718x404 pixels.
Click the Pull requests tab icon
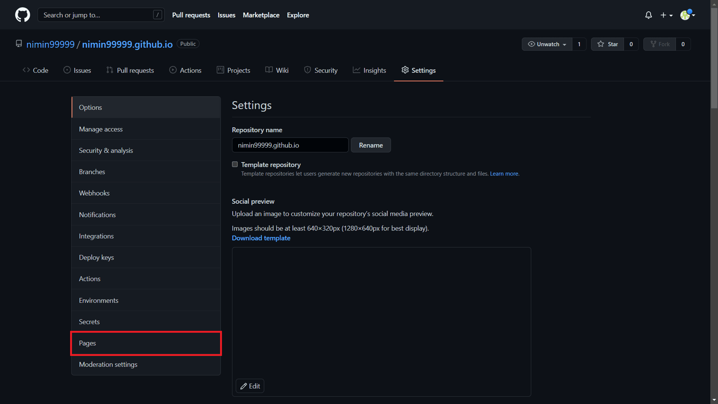coord(110,70)
